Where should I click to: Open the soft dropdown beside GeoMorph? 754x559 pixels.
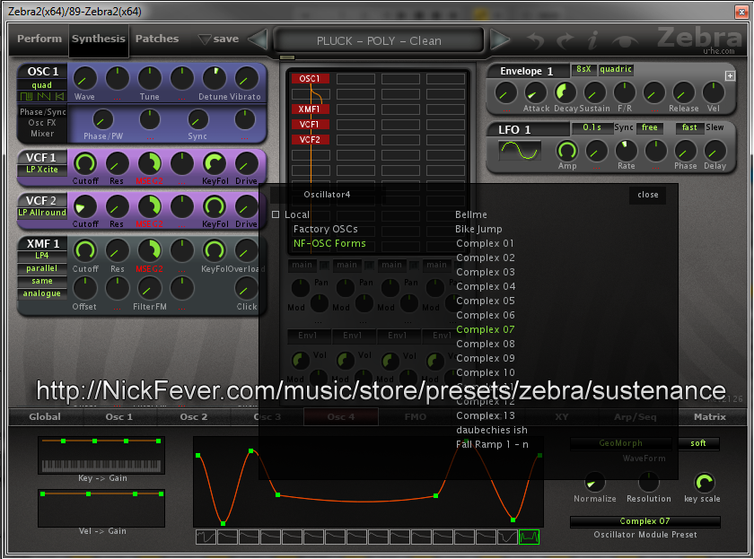(698, 443)
